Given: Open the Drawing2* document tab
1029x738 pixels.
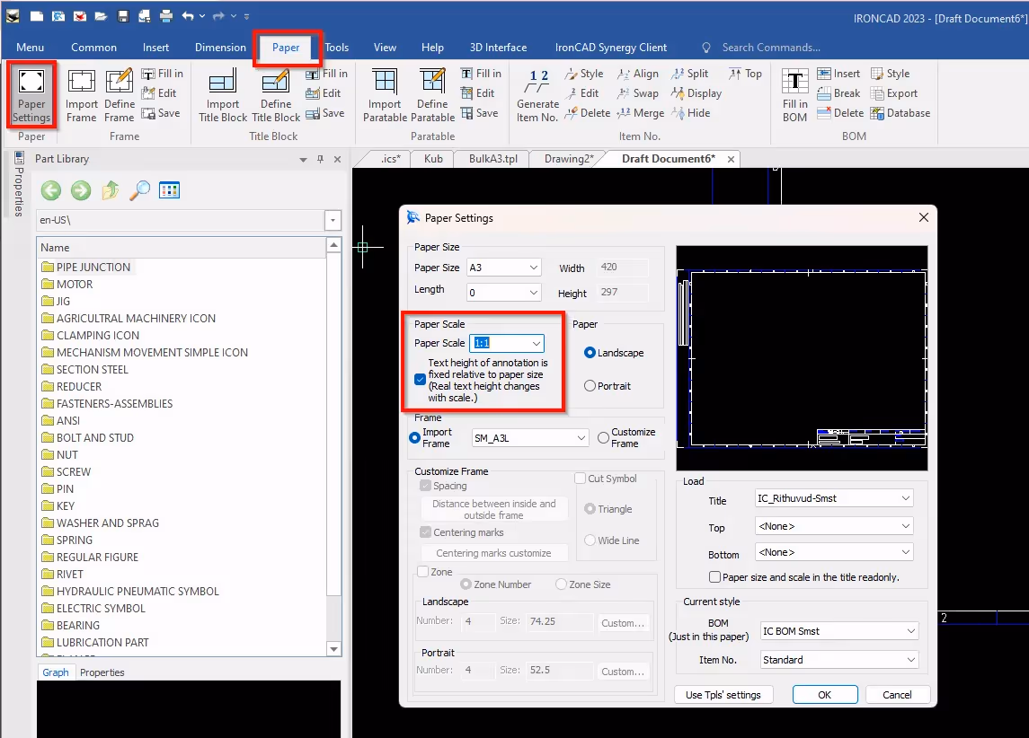Looking at the screenshot, I should click(x=569, y=159).
